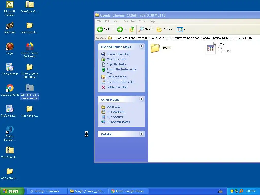
Task: Go up one folder level
Action: 132,29
